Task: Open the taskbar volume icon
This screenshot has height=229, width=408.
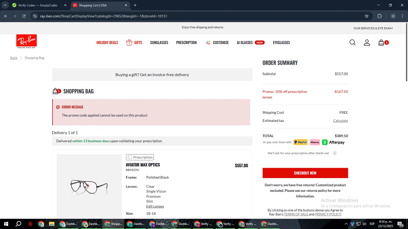Action: 364,224
